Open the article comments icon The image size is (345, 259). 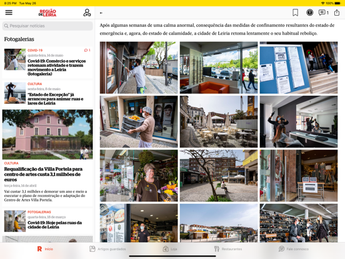(x=324, y=13)
